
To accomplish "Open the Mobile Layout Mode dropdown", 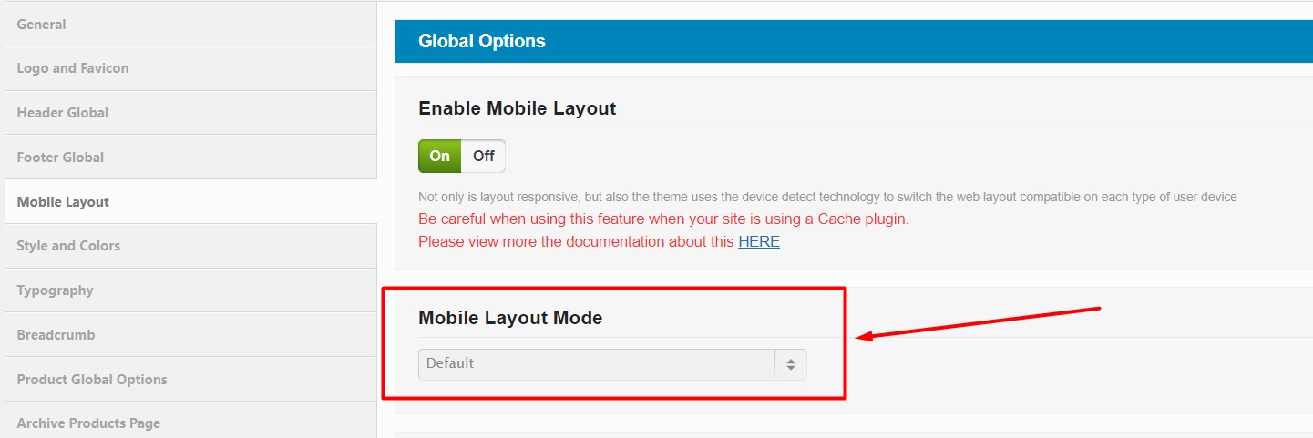I will [x=597, y=364].
